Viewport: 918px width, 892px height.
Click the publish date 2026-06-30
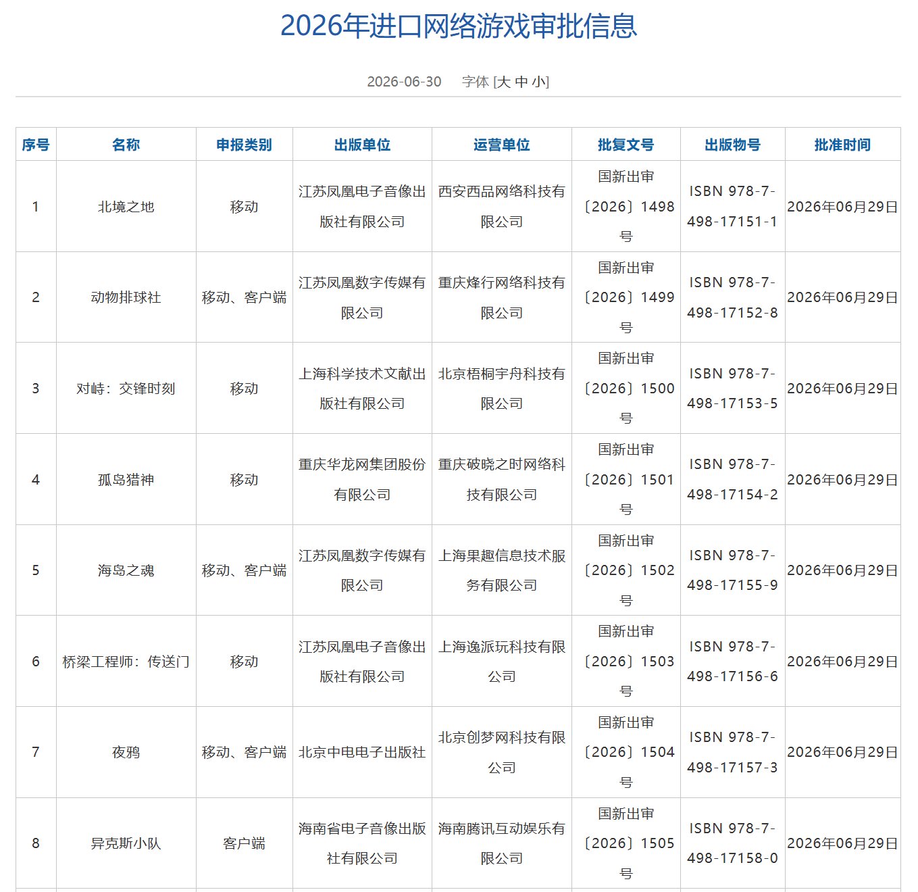coord(404,82)
